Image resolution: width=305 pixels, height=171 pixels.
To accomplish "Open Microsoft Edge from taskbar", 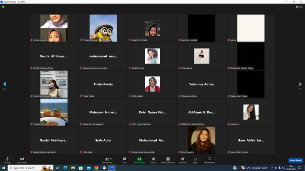I will [65, 168].
